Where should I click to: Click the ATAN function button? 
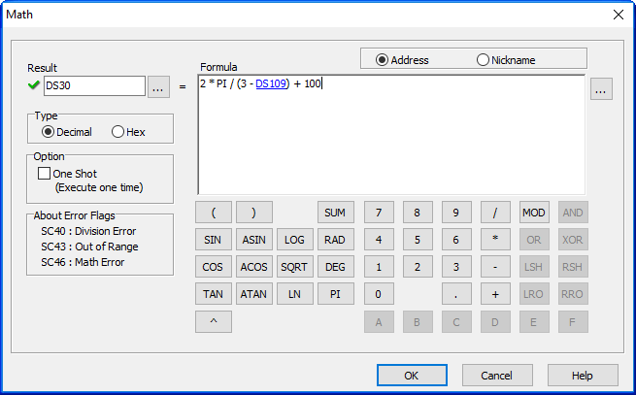253,294
